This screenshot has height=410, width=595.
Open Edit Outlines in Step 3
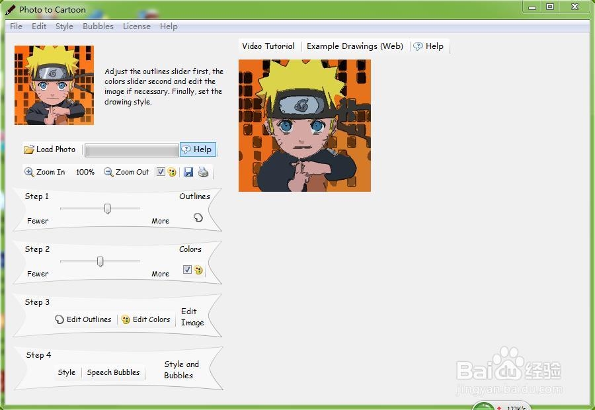[83, 319]
